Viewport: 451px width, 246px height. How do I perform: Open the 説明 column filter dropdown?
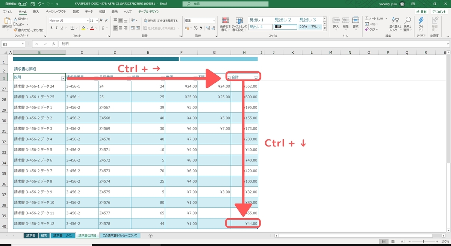[x=63, y=78]
